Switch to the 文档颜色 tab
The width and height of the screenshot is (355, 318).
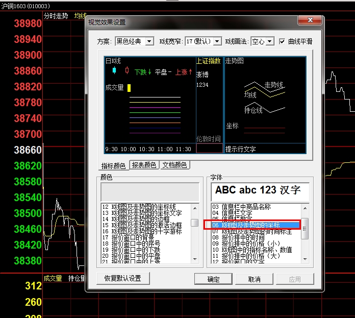pos(175,165)
